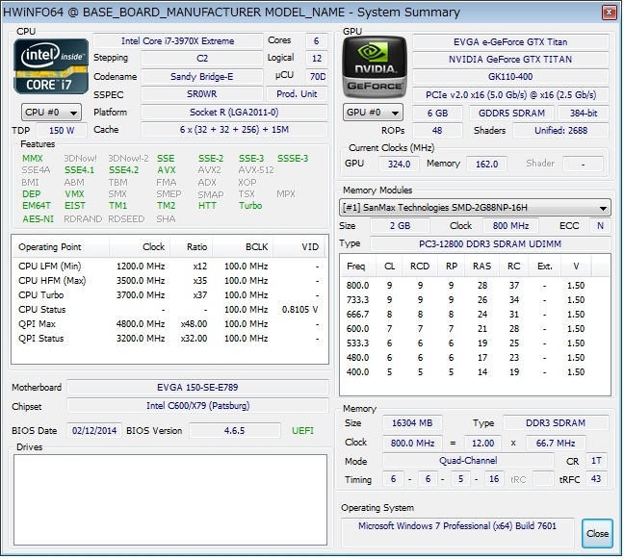Click the NVIDIA GeForce logo
The image size is (624, 559).
click(374, 67)
